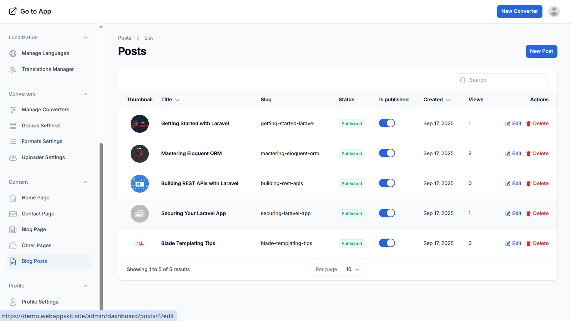
Task: Open the Per page dropdown
Action: [x=353, y=270]
